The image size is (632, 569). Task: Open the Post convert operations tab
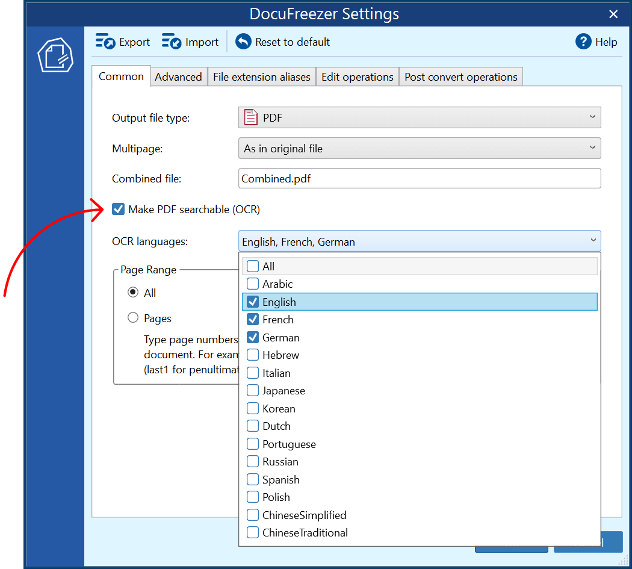460,76
